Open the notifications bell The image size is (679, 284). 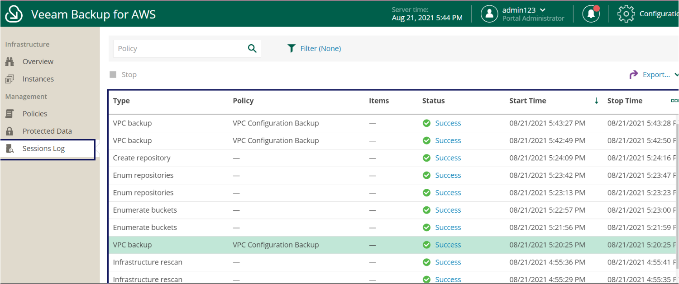pos(591,14)
